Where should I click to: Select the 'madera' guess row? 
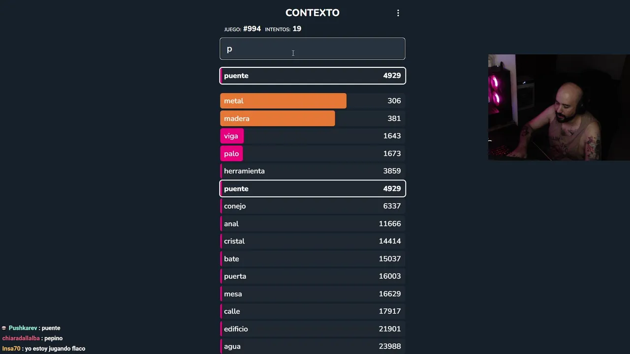tap(312, 118)
